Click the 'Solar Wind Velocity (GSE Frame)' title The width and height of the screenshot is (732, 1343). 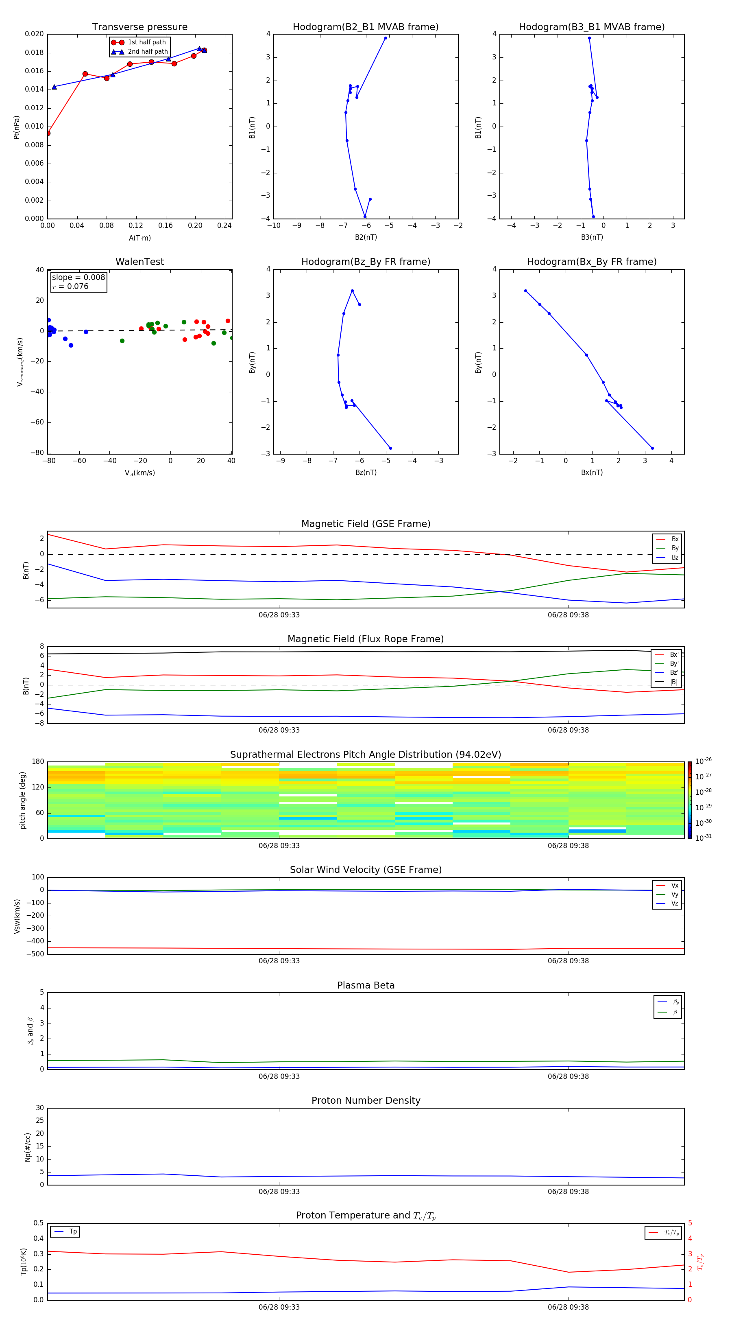tap(366, 870)
